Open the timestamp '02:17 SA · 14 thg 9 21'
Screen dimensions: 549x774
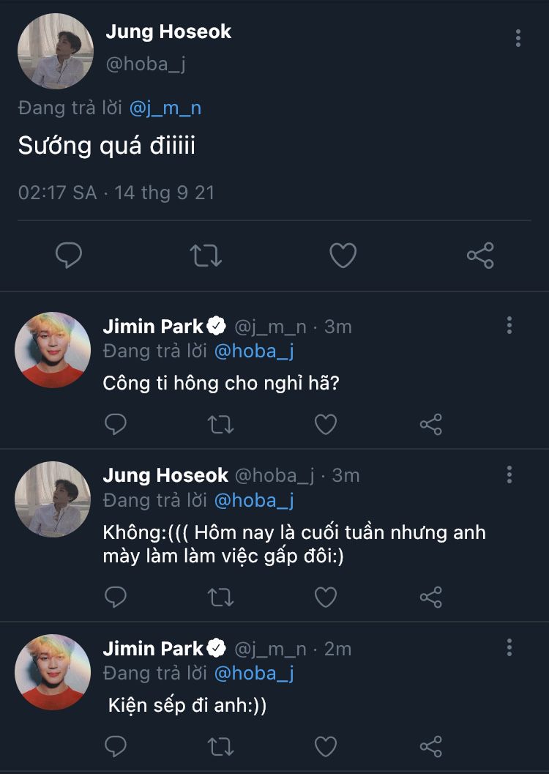116,193
